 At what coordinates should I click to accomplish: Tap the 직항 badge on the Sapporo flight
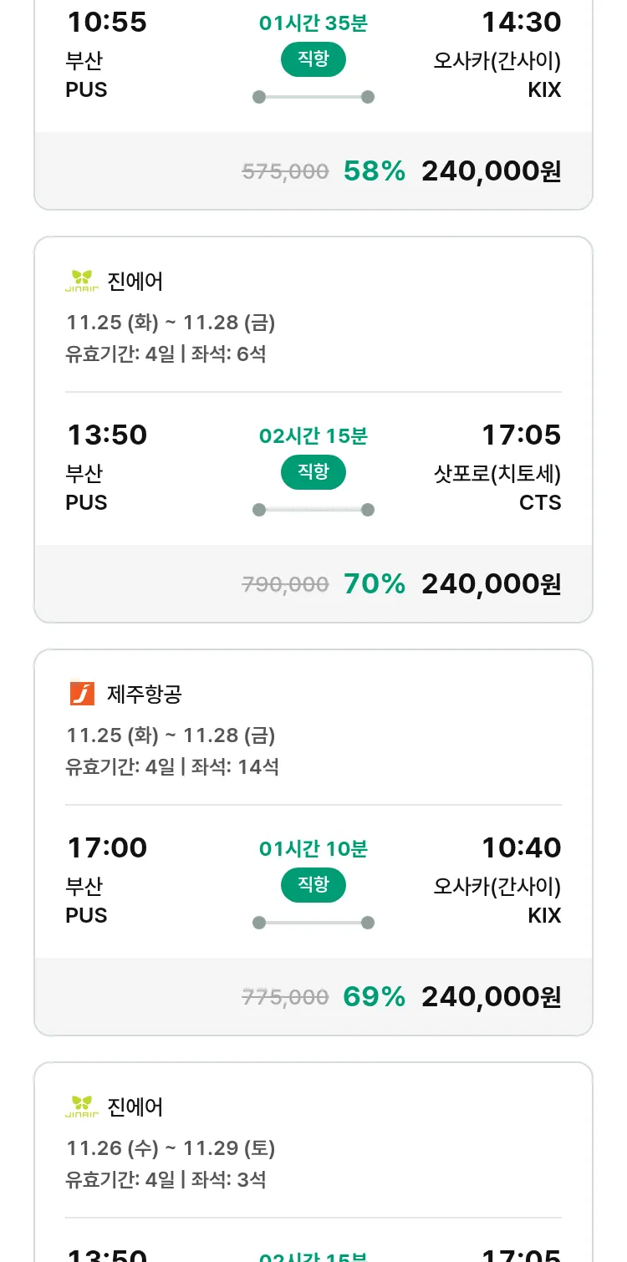313,472
